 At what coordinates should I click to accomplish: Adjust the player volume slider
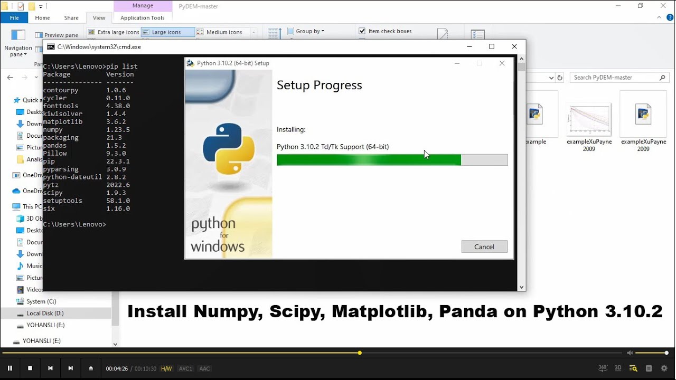652,353
